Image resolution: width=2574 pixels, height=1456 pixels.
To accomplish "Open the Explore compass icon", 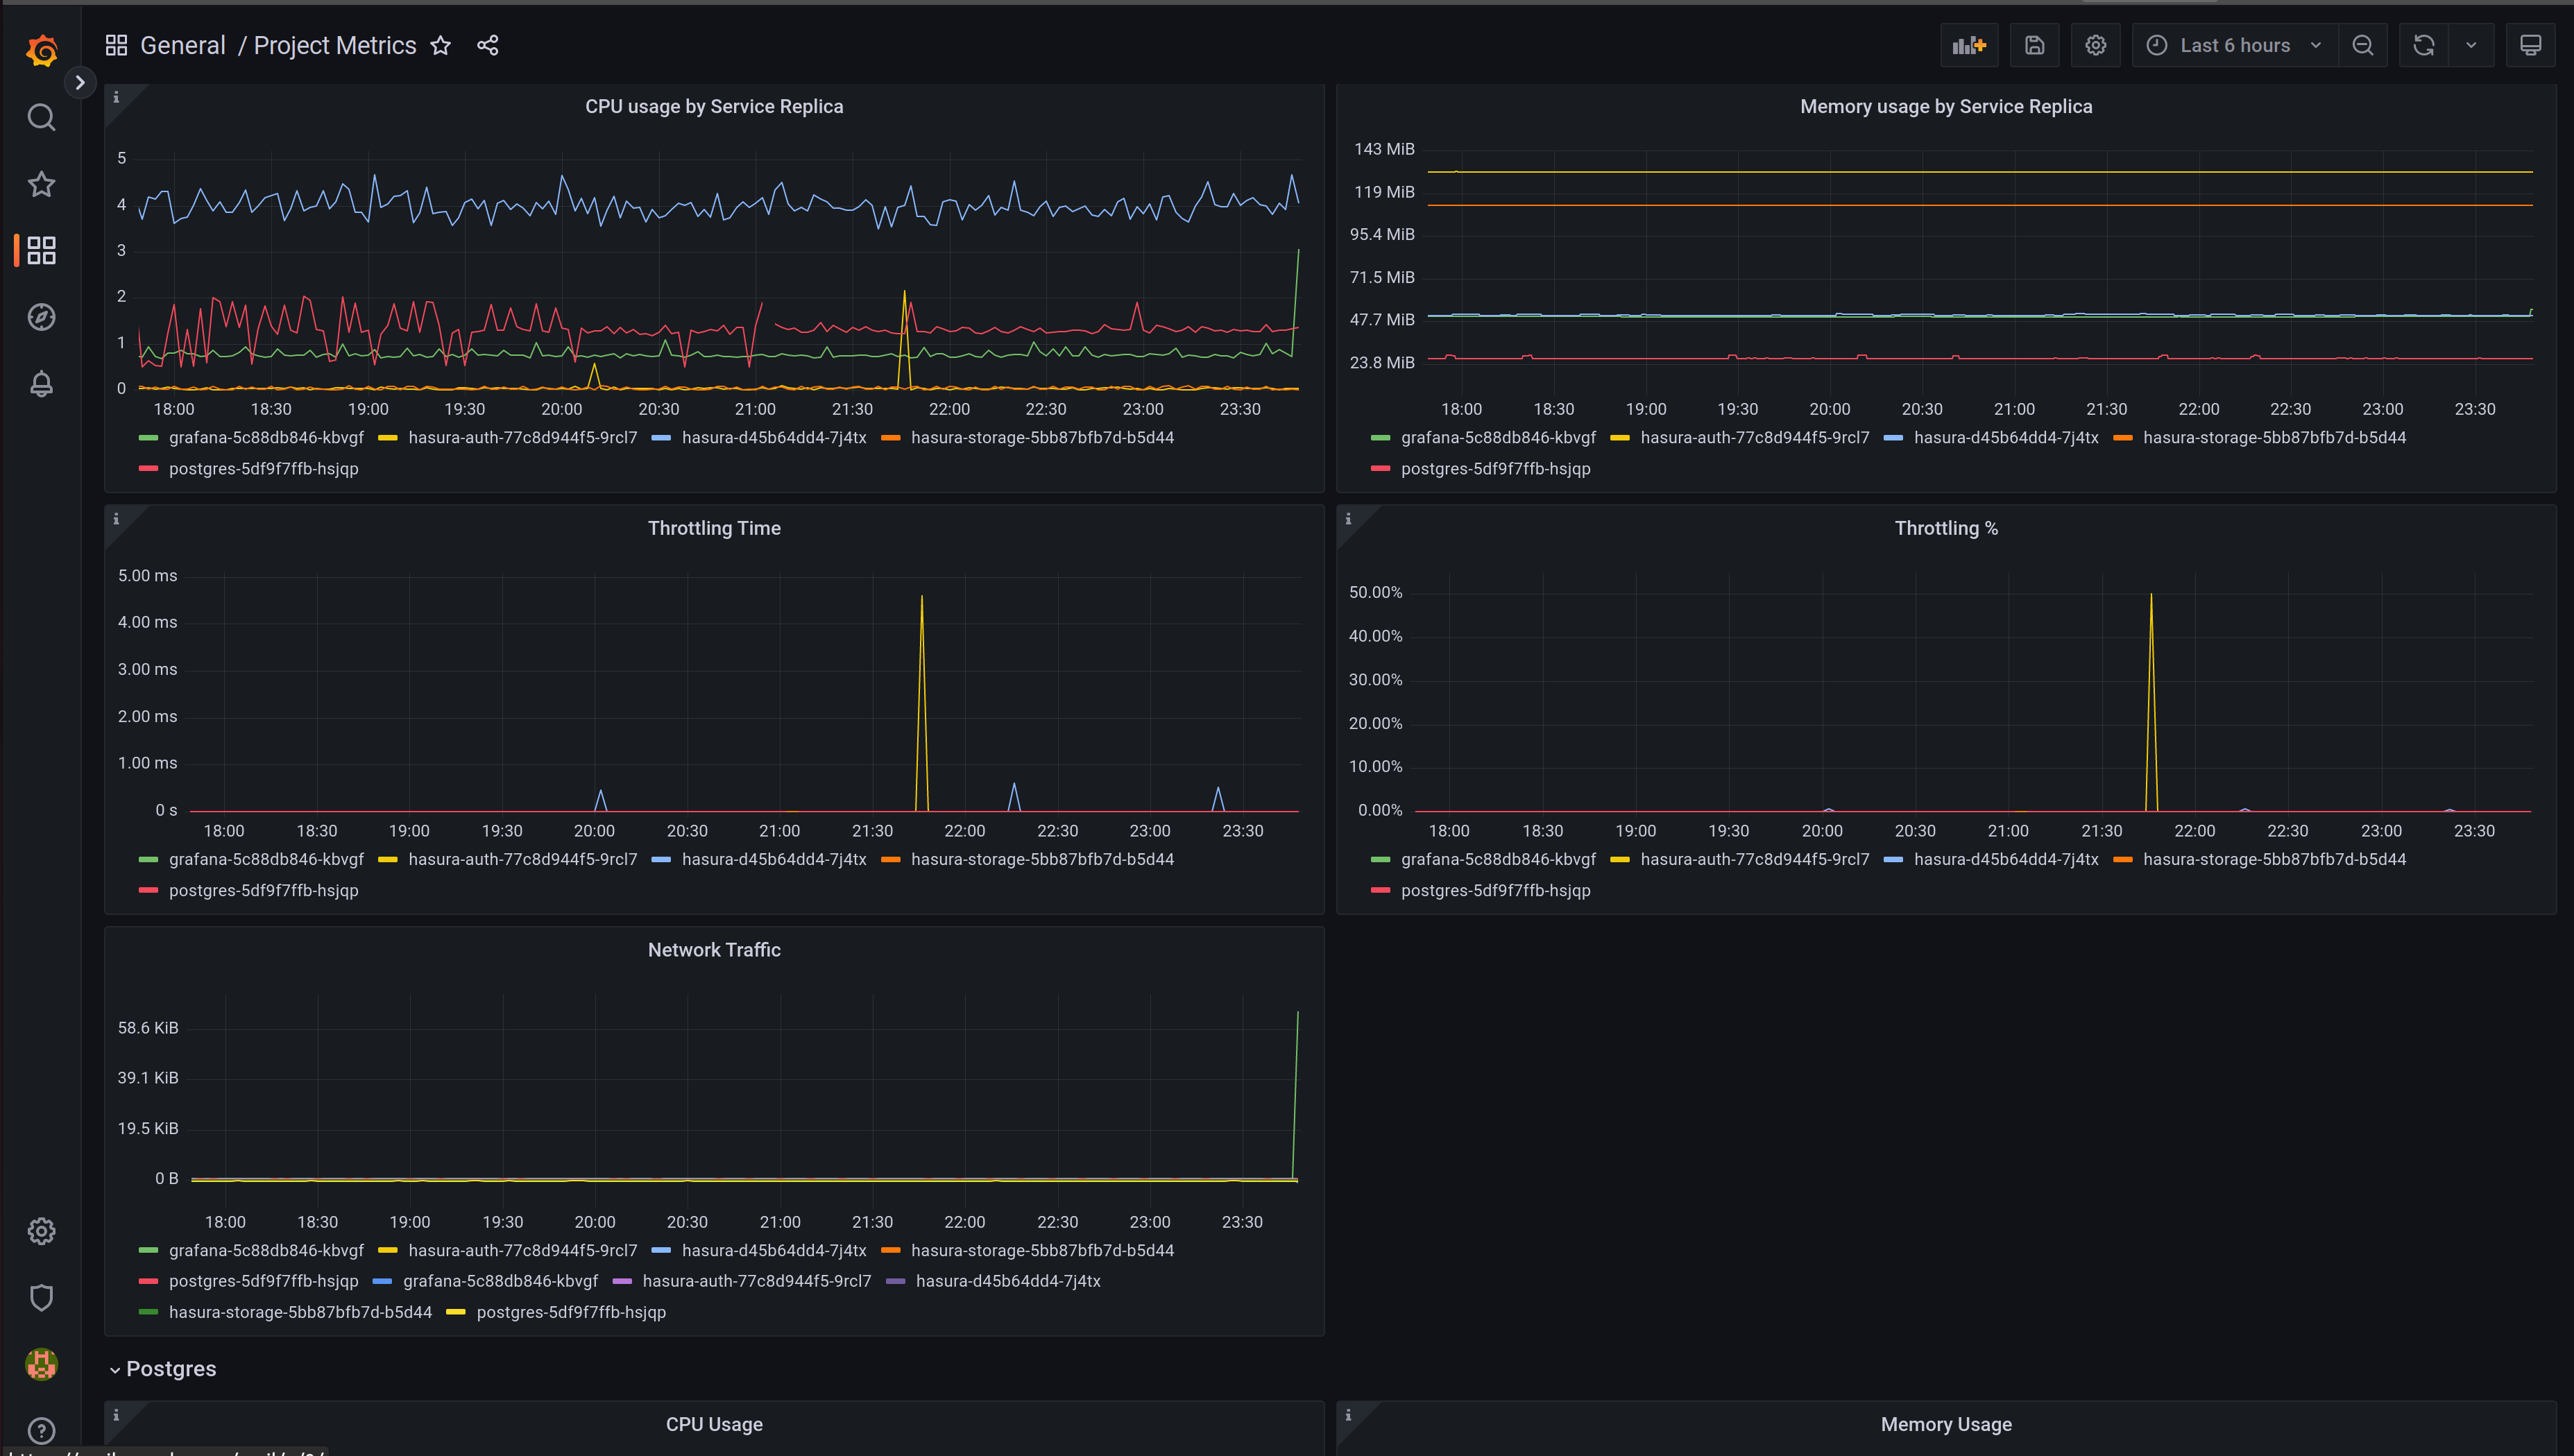I will (x=41, y=317).
